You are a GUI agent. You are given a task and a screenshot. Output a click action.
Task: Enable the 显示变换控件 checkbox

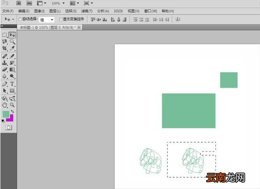pos(61,19)
